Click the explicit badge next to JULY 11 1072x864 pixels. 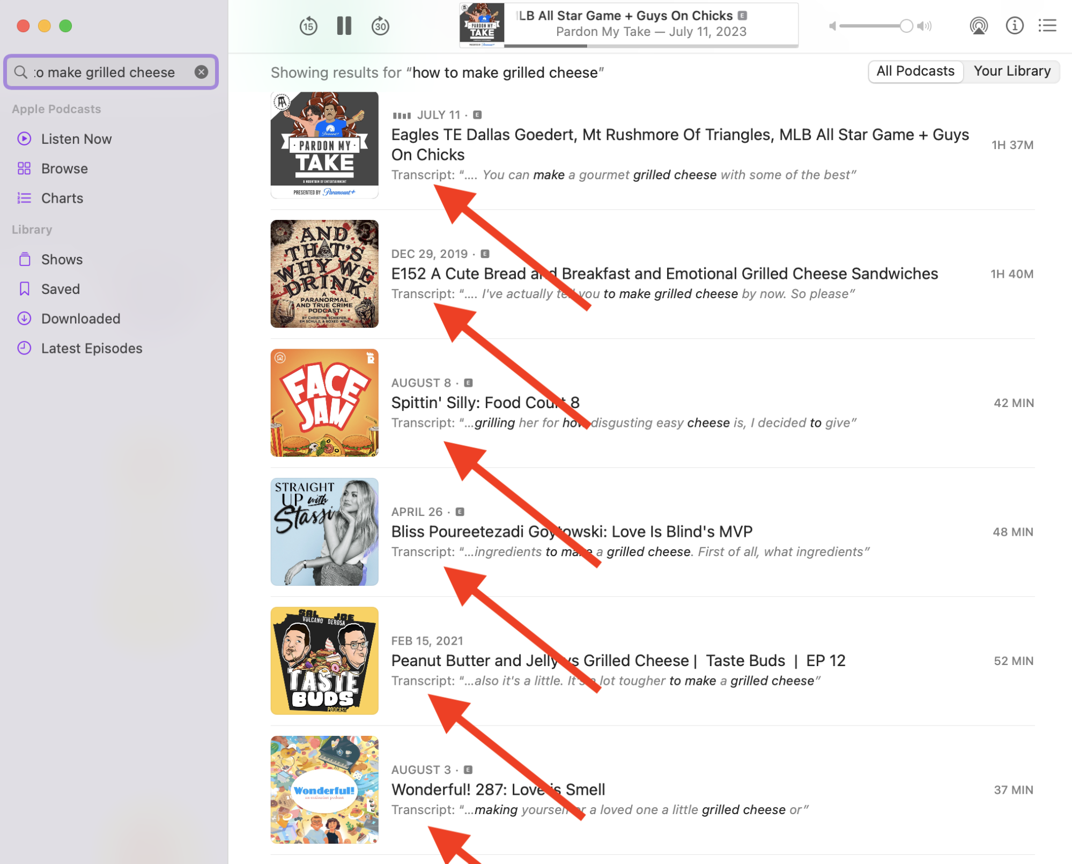click(477, 115)
